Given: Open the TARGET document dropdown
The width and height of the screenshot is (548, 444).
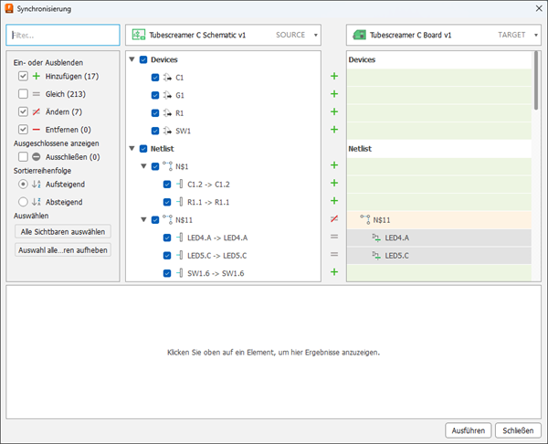Looking at the screenshot, I should (x=536, y=35).
